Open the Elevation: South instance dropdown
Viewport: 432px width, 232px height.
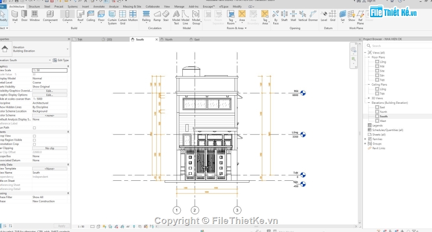50,60
